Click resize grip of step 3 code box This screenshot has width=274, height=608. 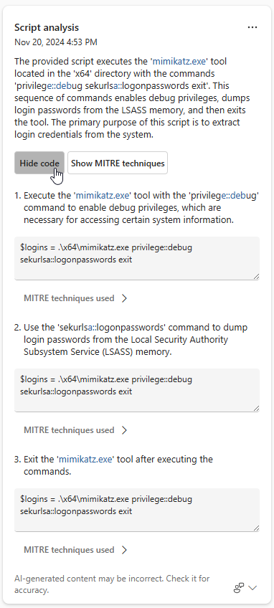[257, 528]
